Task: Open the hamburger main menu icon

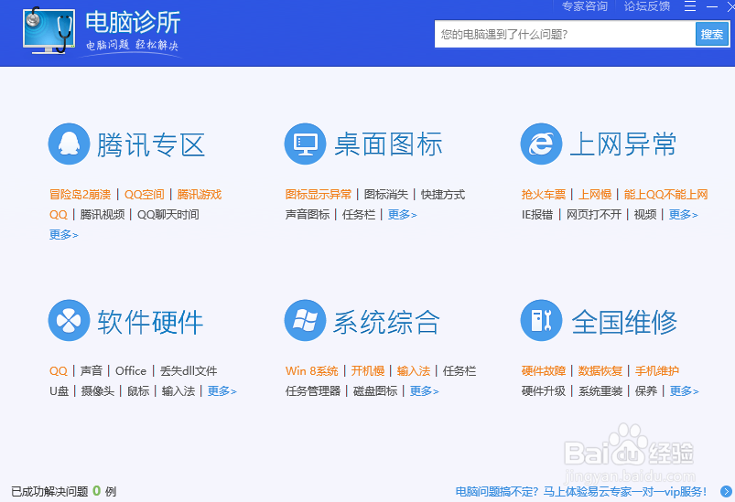Action: pyautogui.click(x=690, y=6)
